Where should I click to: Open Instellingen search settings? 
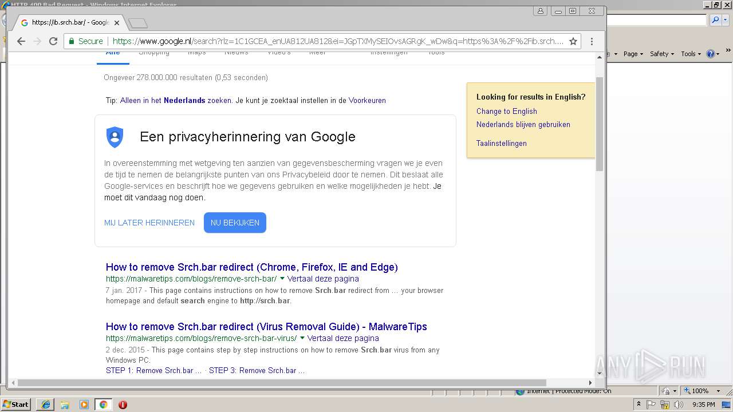[389, 52]
